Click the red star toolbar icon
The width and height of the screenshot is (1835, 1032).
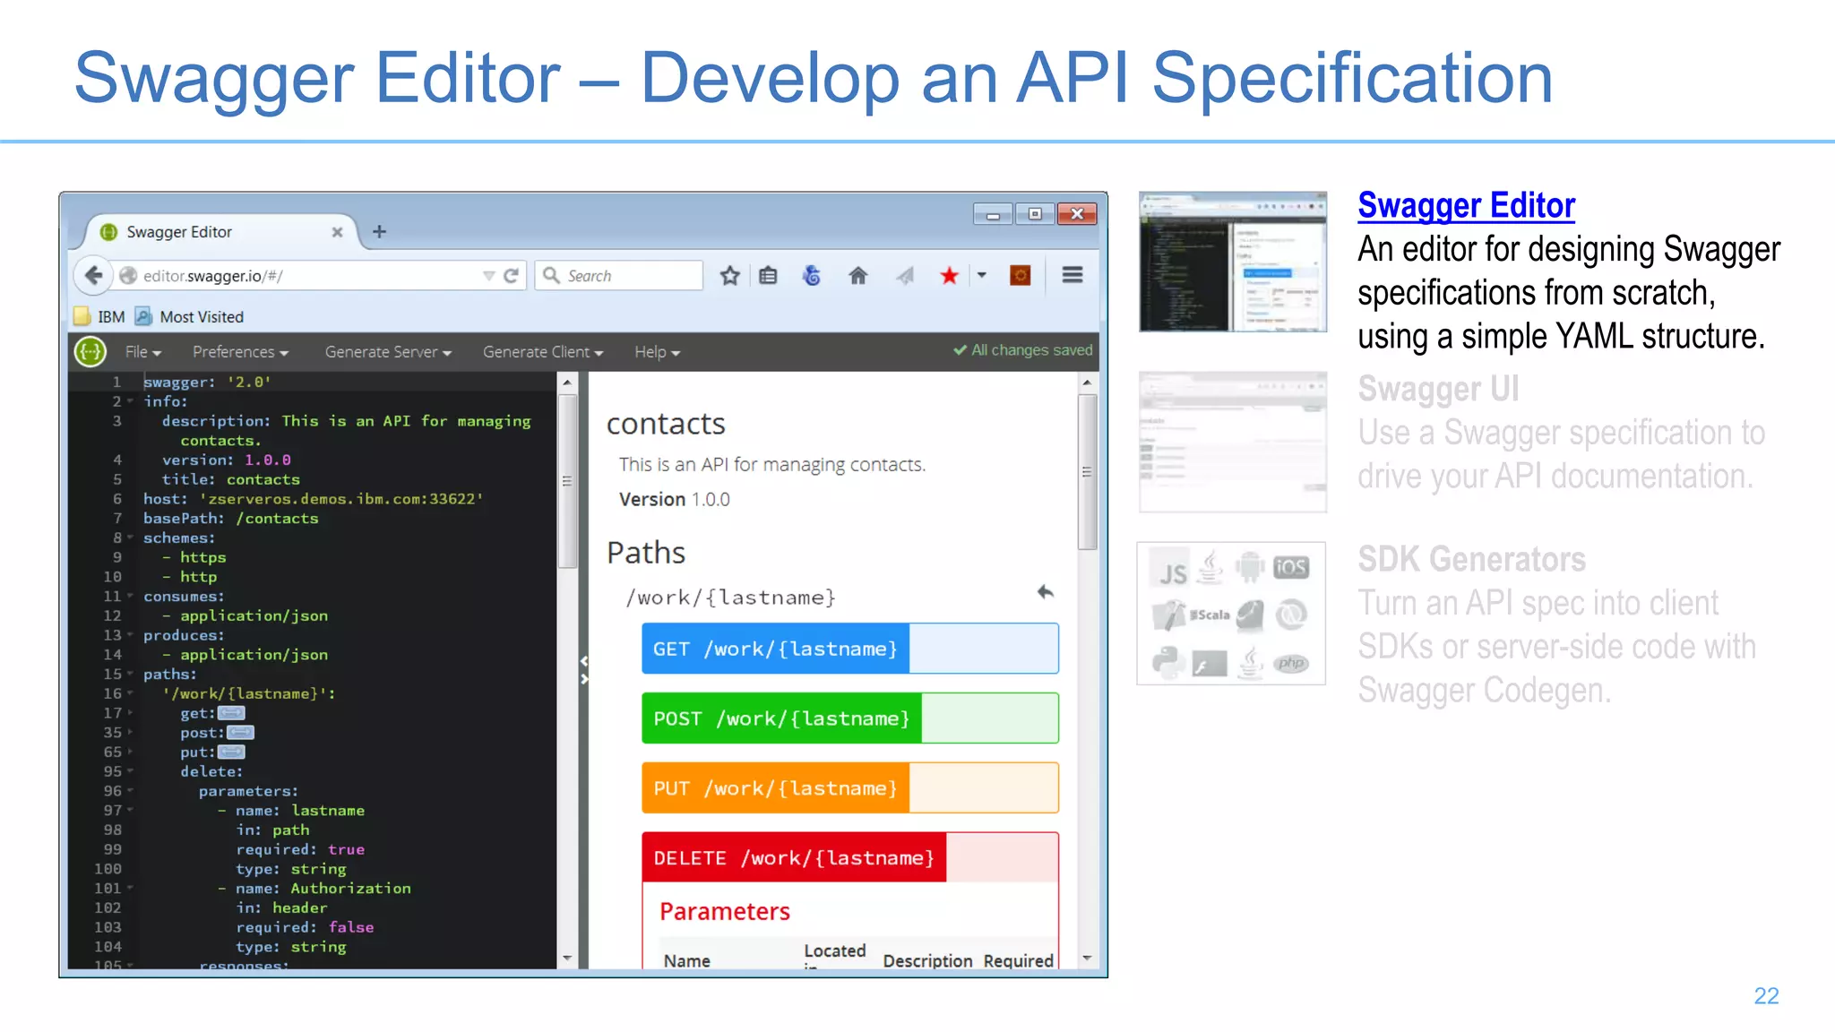pos(949,276)
